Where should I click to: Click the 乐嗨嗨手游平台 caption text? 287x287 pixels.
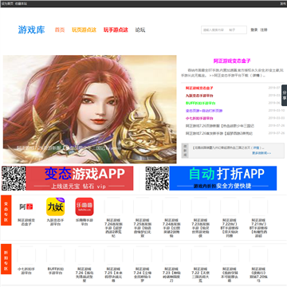(85, 222)
